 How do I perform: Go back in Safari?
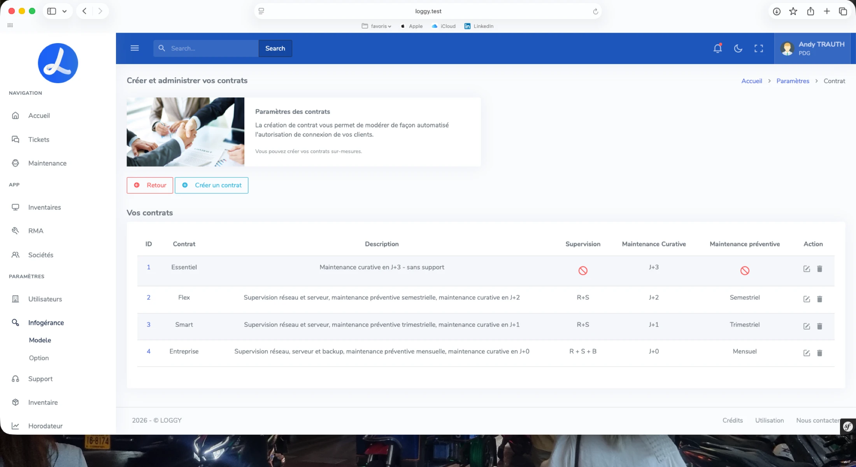coord(84,11)
